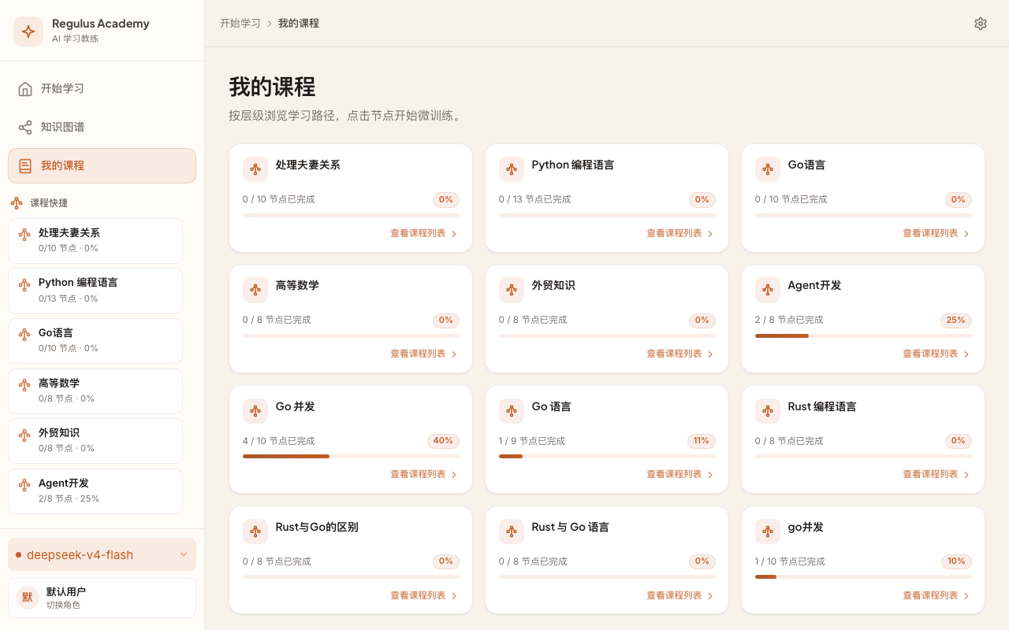Screen dimensions: 1009x630
Task: Click the 外贸知识 card title
Action: (x=553, y=285)
